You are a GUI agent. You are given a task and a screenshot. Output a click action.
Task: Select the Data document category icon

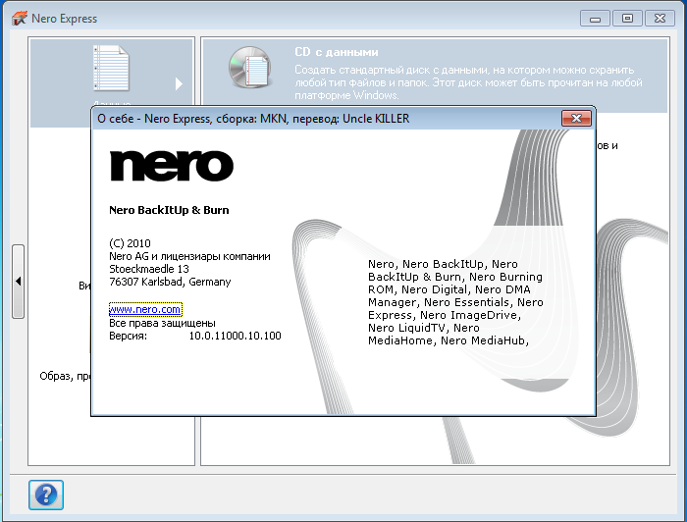coord(111,68)
